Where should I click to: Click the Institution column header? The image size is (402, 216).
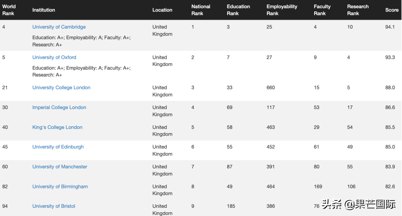pyautogui.click(x=44, y=10)
